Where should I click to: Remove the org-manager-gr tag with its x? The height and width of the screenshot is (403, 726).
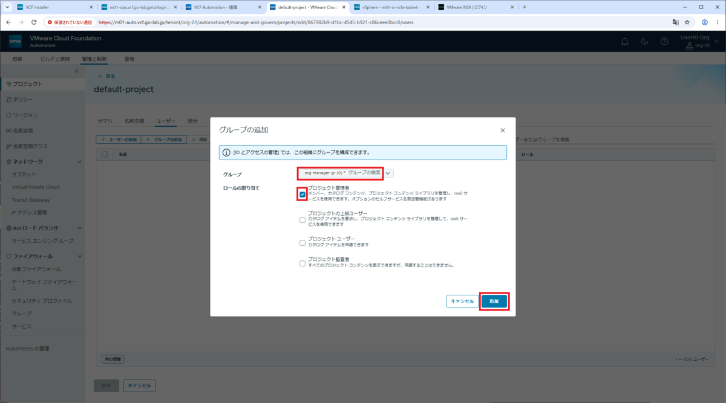point(345,172)
